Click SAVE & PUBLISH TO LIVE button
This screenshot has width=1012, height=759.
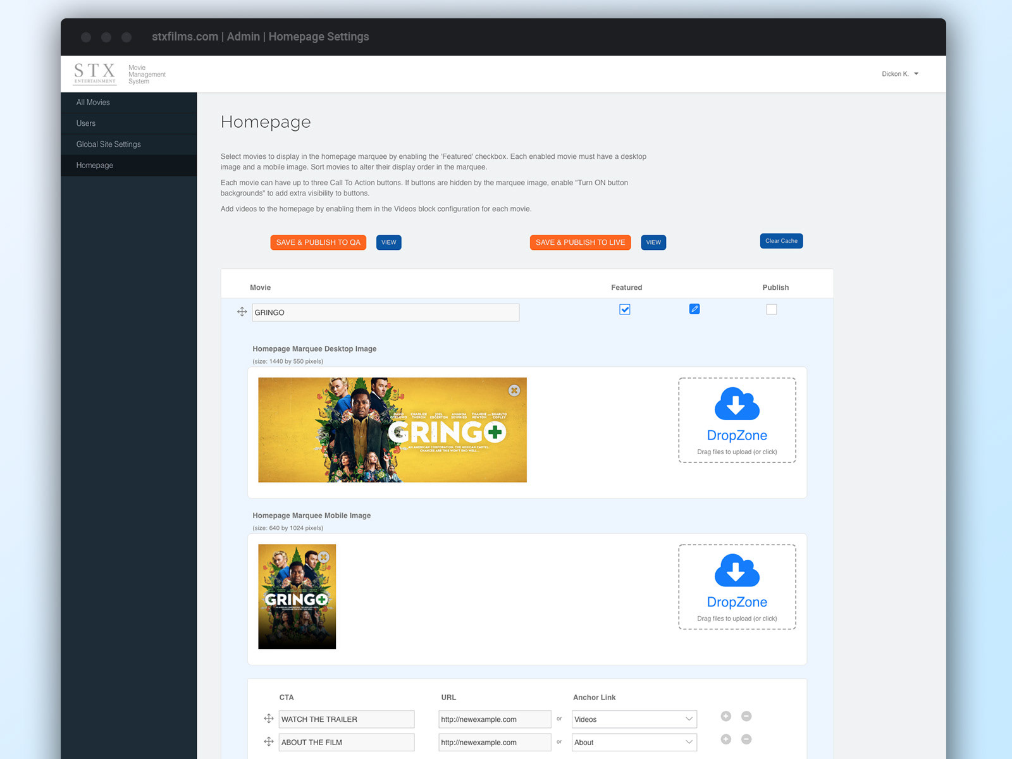pyautogui.click(x=580, y=242)
